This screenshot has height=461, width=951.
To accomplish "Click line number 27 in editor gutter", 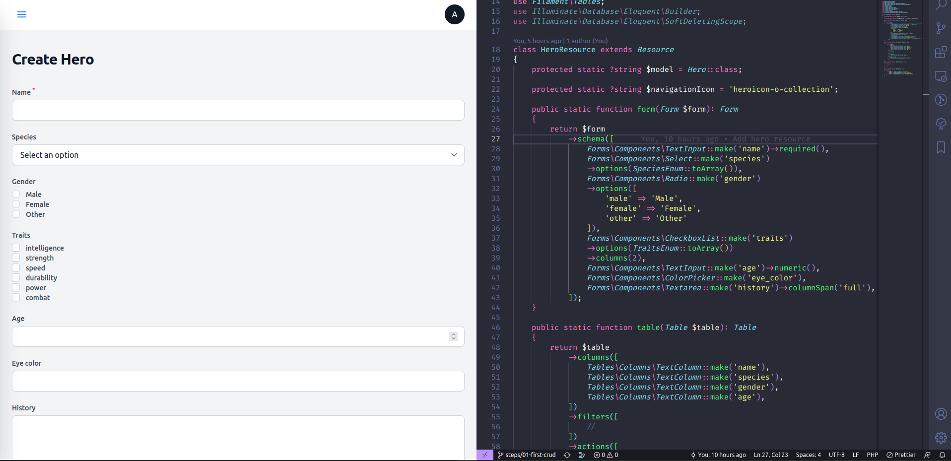I will coord(495,139).
